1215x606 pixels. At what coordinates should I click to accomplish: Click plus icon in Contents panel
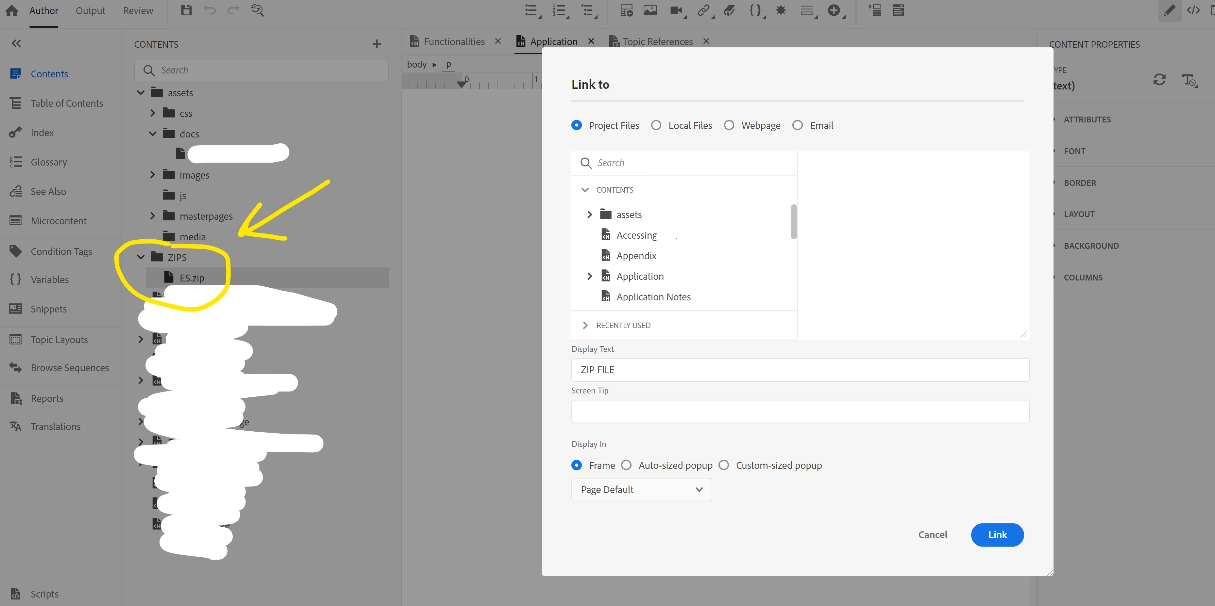coord(376,44)
